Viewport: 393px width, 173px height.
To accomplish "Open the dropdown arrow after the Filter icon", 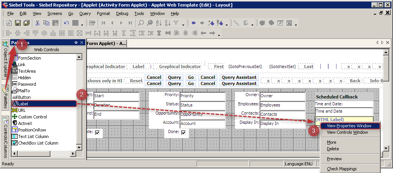I will 183,25.
